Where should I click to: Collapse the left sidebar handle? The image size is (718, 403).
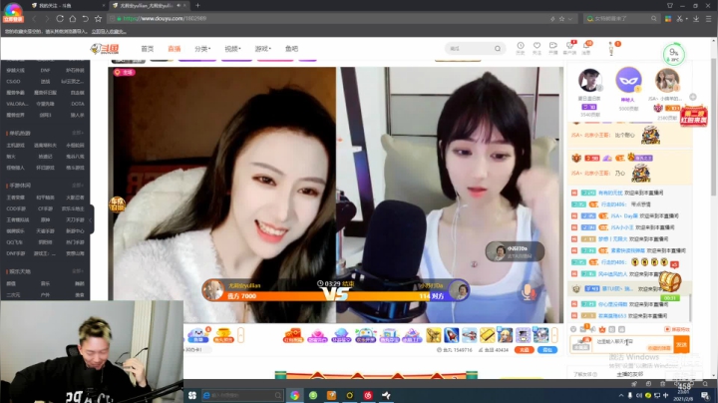91,219
